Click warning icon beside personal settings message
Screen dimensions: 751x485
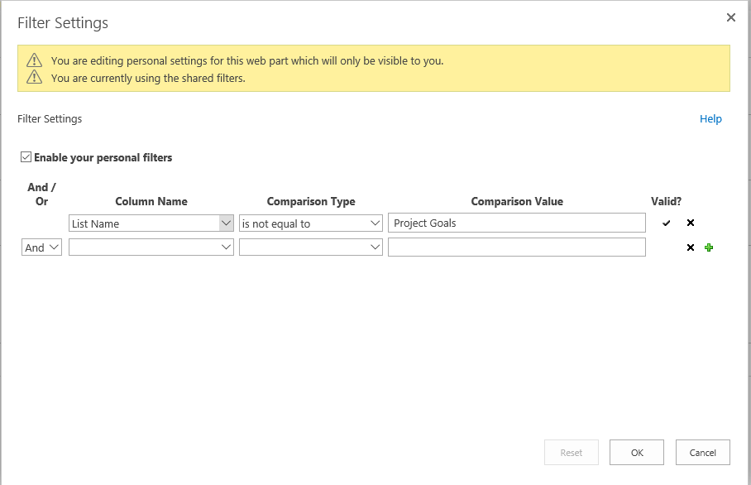[34, 60]
